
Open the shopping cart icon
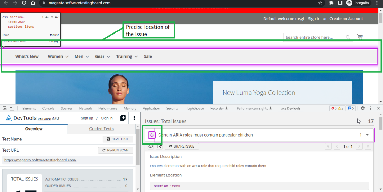(360, 37)
